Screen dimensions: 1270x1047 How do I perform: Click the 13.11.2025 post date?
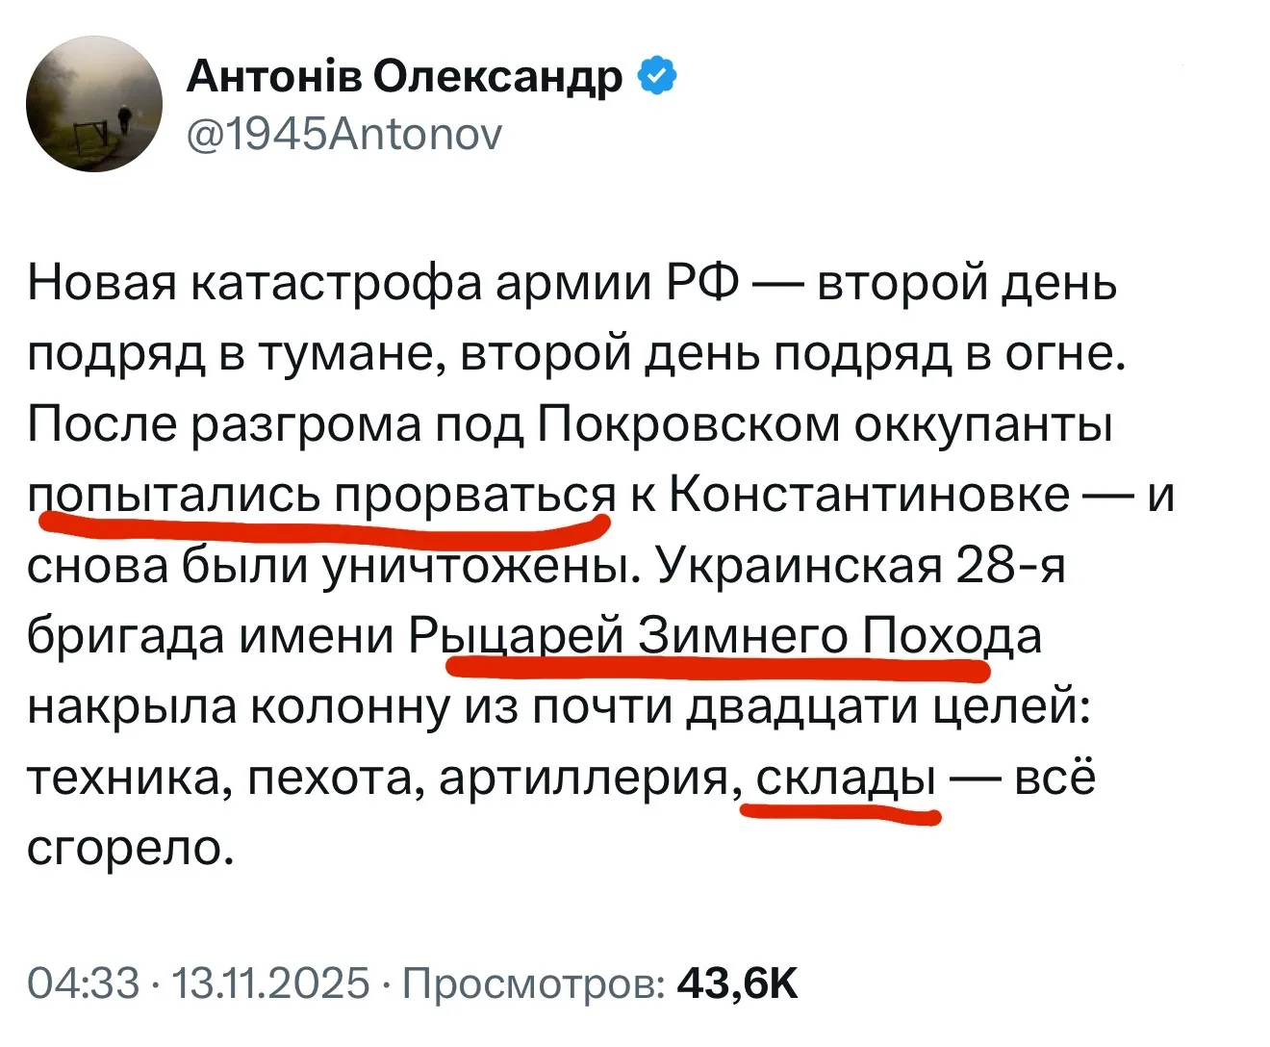pos(269,983)
